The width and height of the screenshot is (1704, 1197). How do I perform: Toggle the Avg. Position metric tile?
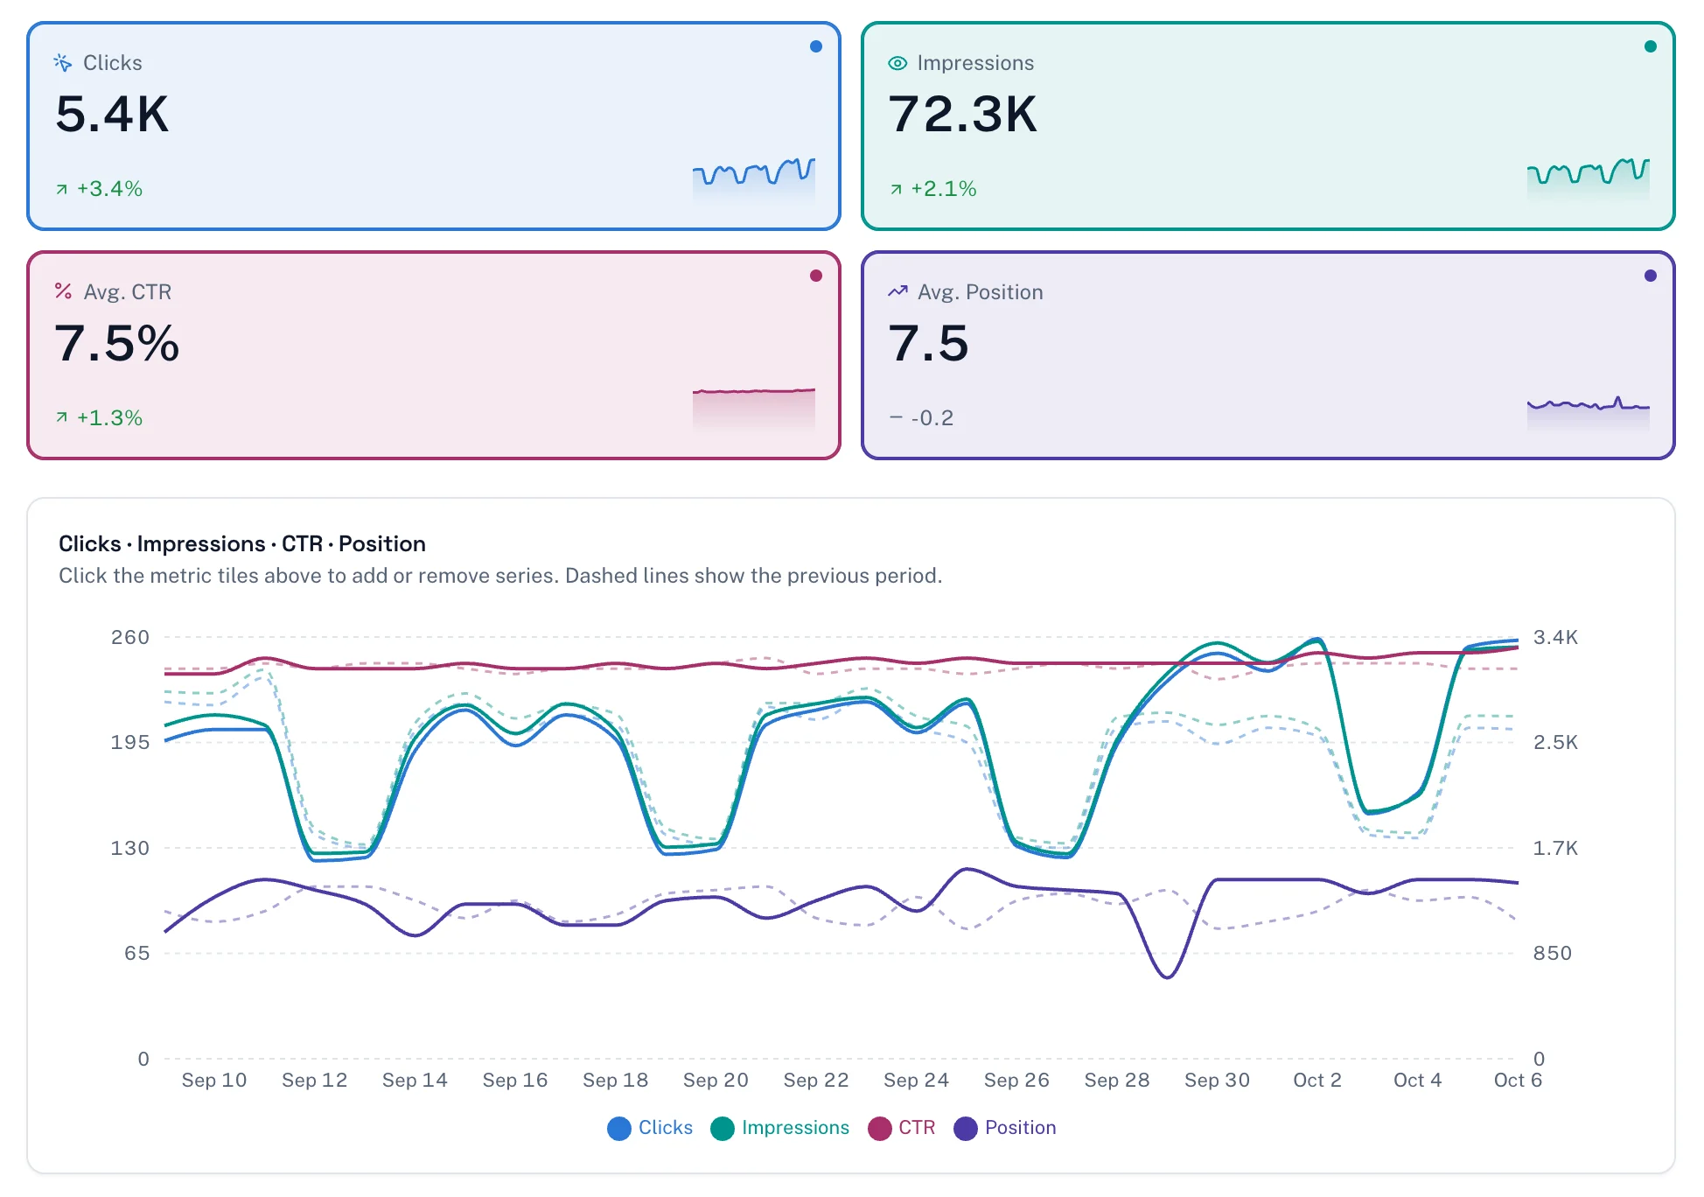pyautogui.click(x=1268, y=355)
